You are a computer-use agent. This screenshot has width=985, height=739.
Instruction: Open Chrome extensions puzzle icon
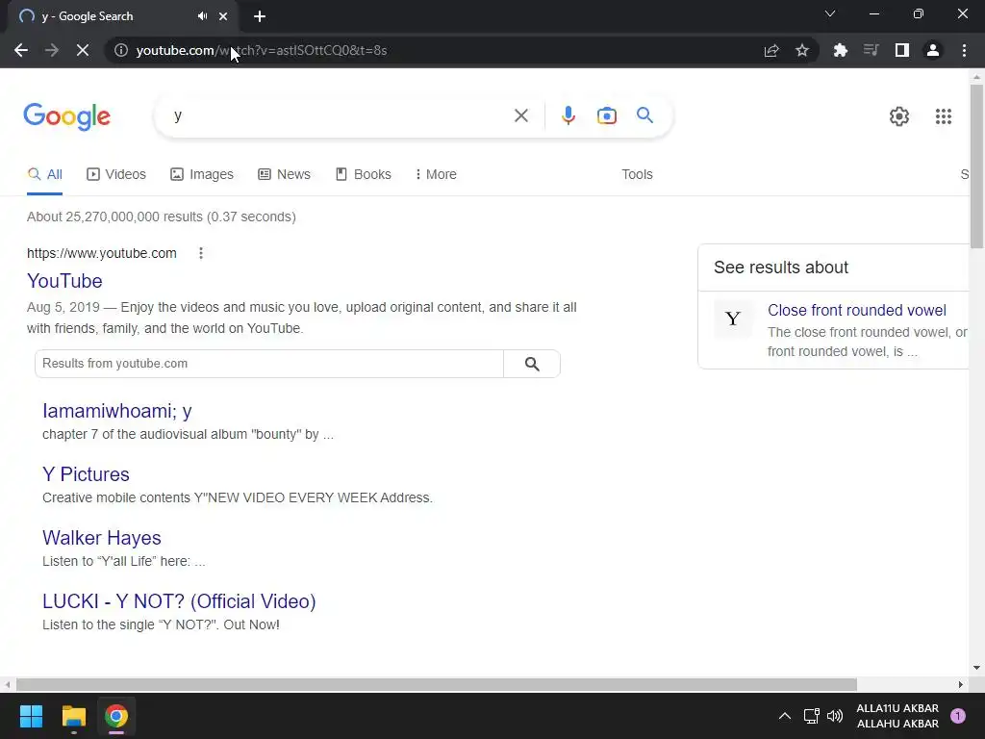pyautogui.click(x=841, y=50)
